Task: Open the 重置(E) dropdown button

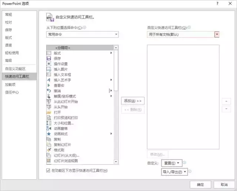Action: tap(172, 163)
